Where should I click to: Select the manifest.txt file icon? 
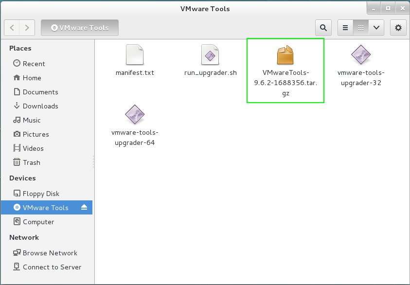point(135,54)
